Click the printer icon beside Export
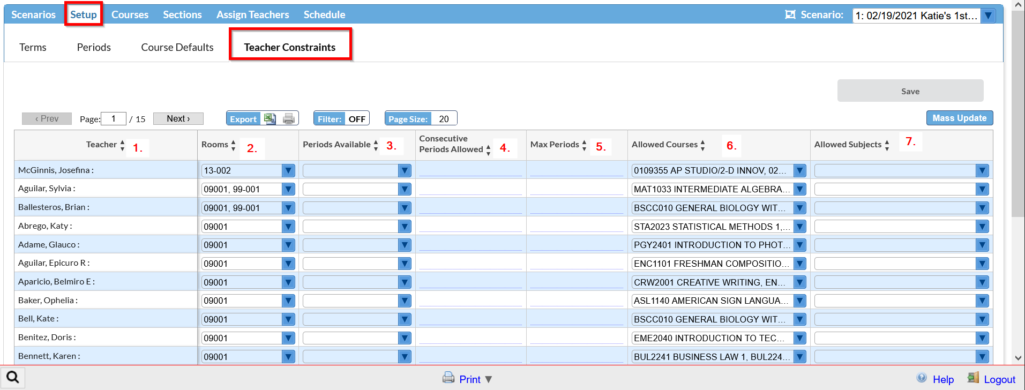This screenshot has width=1025, height=390. coord(289,119)
